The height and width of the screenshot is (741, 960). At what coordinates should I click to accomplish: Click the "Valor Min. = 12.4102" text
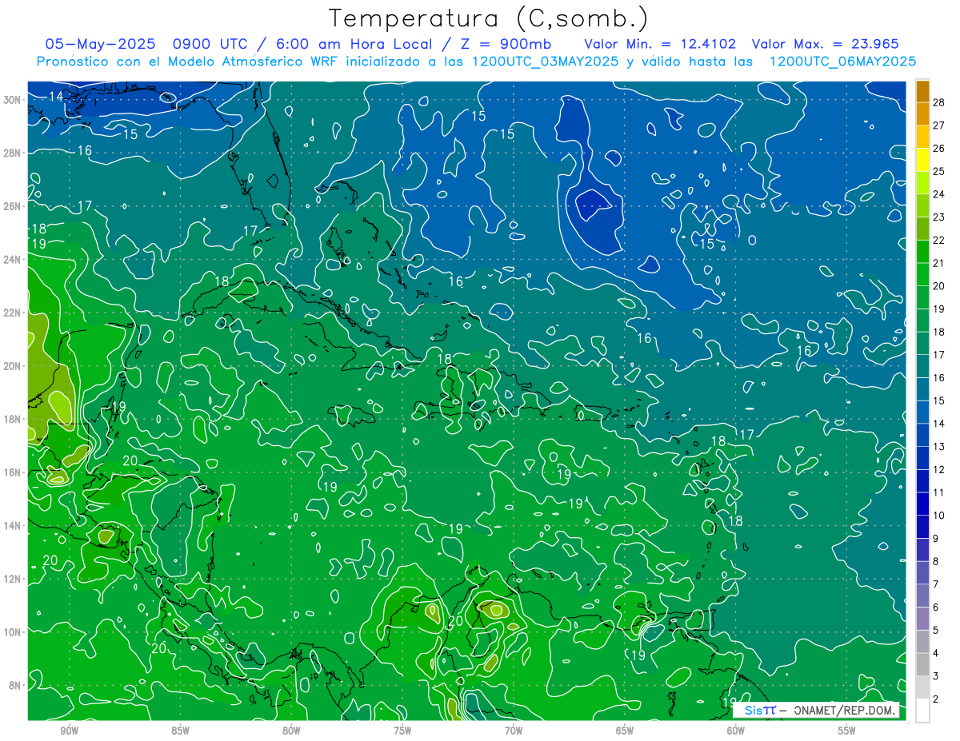(x=660, y=44)
